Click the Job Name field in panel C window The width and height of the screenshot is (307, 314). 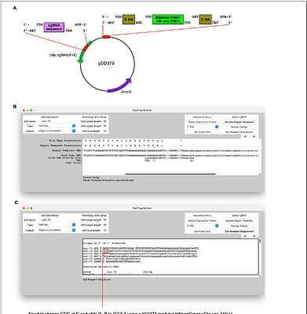(56, 220)
